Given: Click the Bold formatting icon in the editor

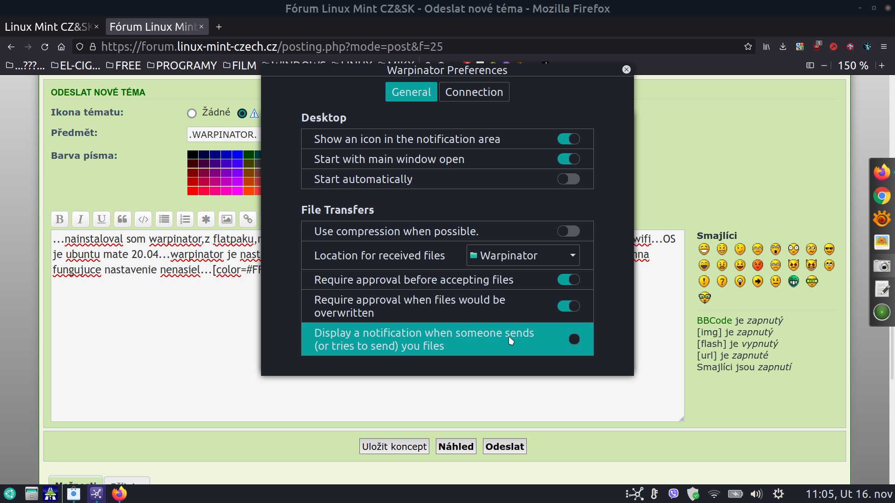Looking at the screenshot, I should click(60, 219).
